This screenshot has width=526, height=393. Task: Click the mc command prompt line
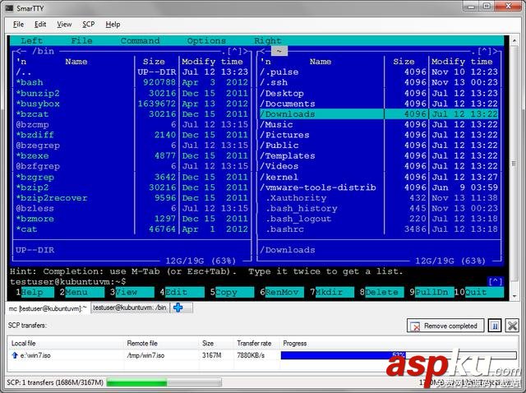(x=248, y=281)
